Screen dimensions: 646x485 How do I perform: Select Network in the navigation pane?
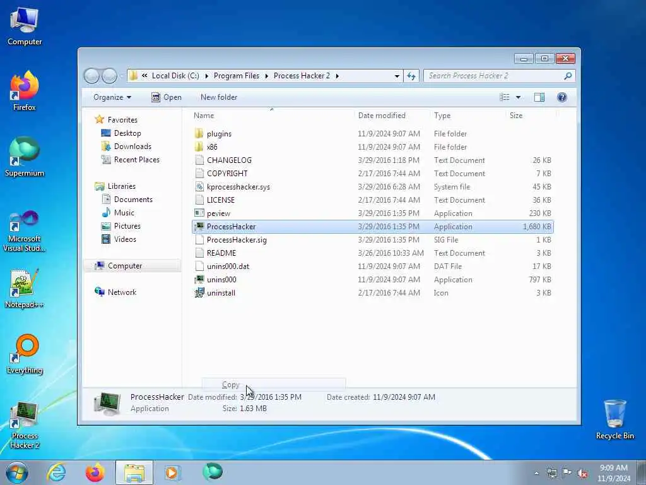[x=122, y=292]
